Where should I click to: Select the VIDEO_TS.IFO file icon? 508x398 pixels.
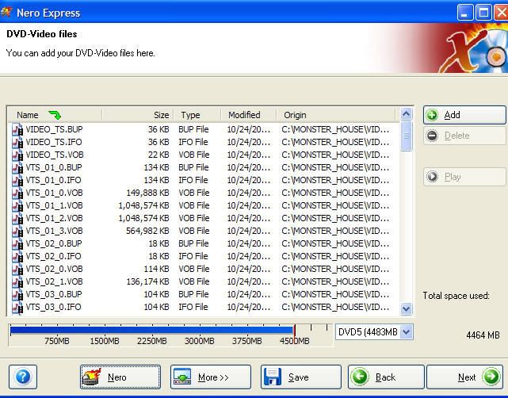coord(17,142)
